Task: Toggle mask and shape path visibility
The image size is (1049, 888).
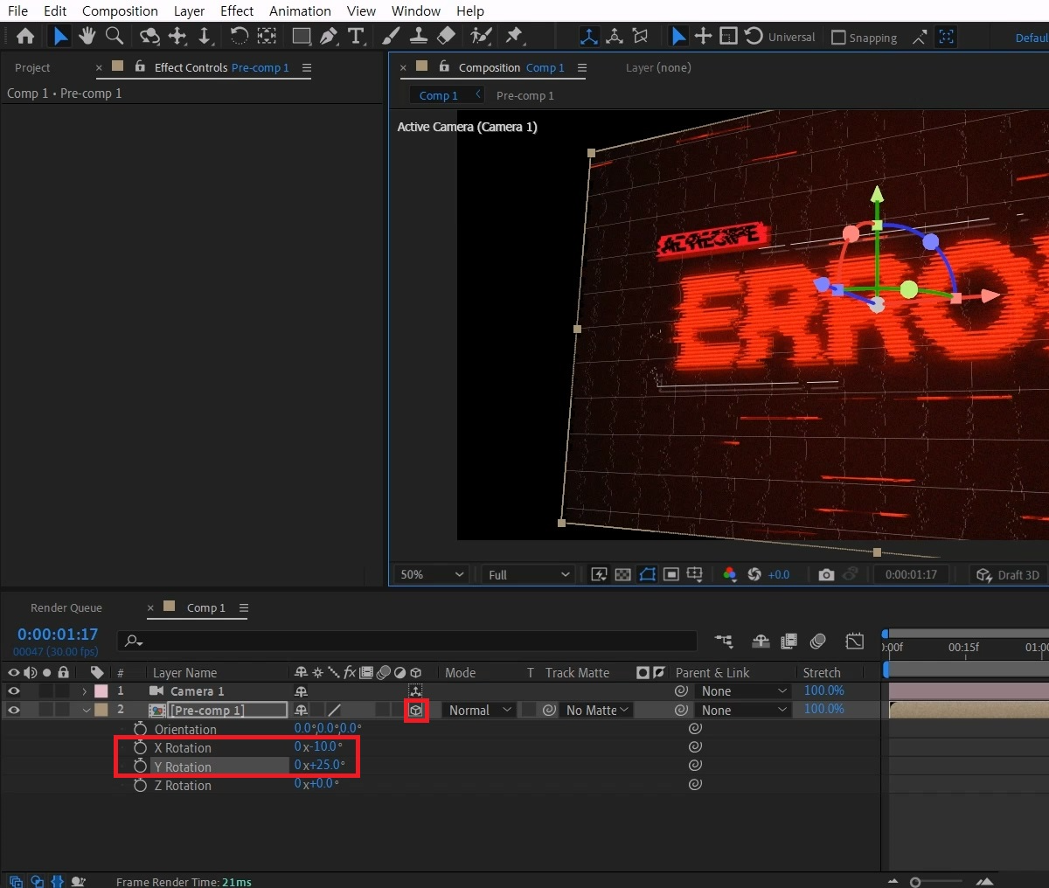Action: pos(647,574)
